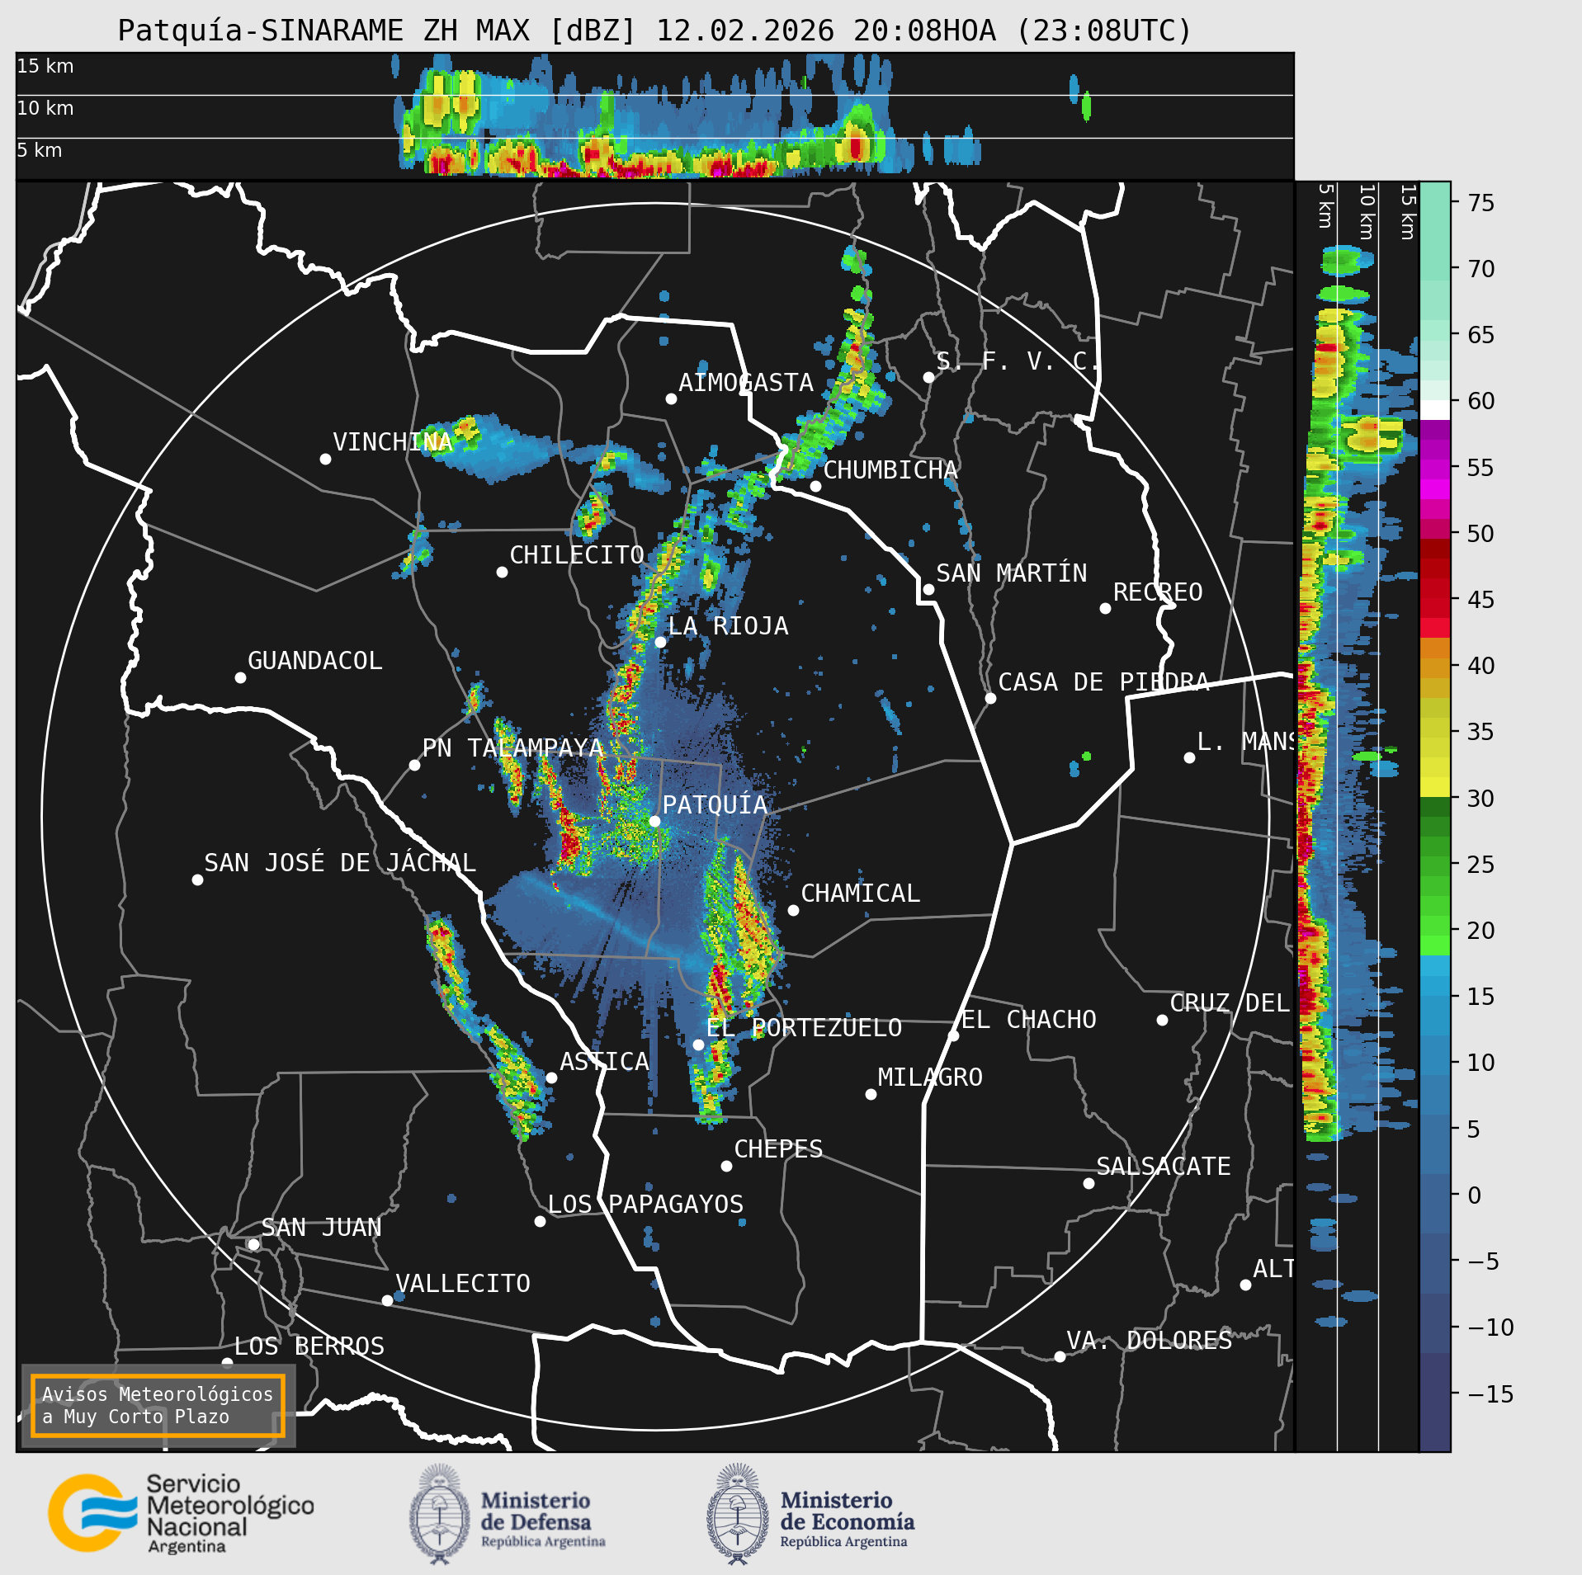Click the Chamical city marker
1582x1575 pixels.
[x=793, y=910]
